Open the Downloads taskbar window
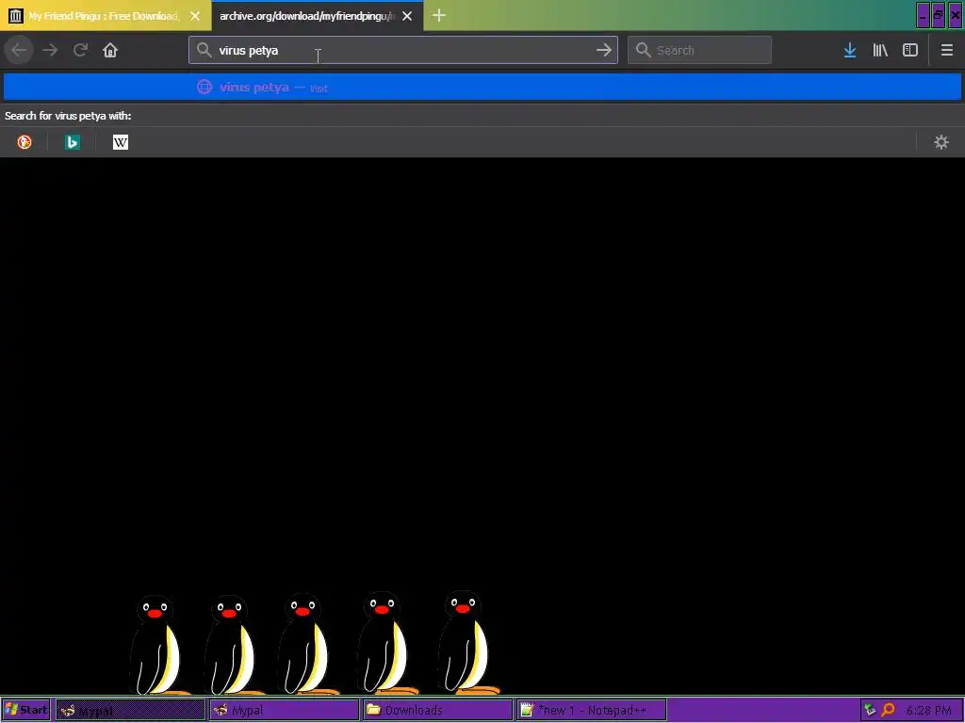Screen dimensions: 965x723 click(x=437, y=710)
